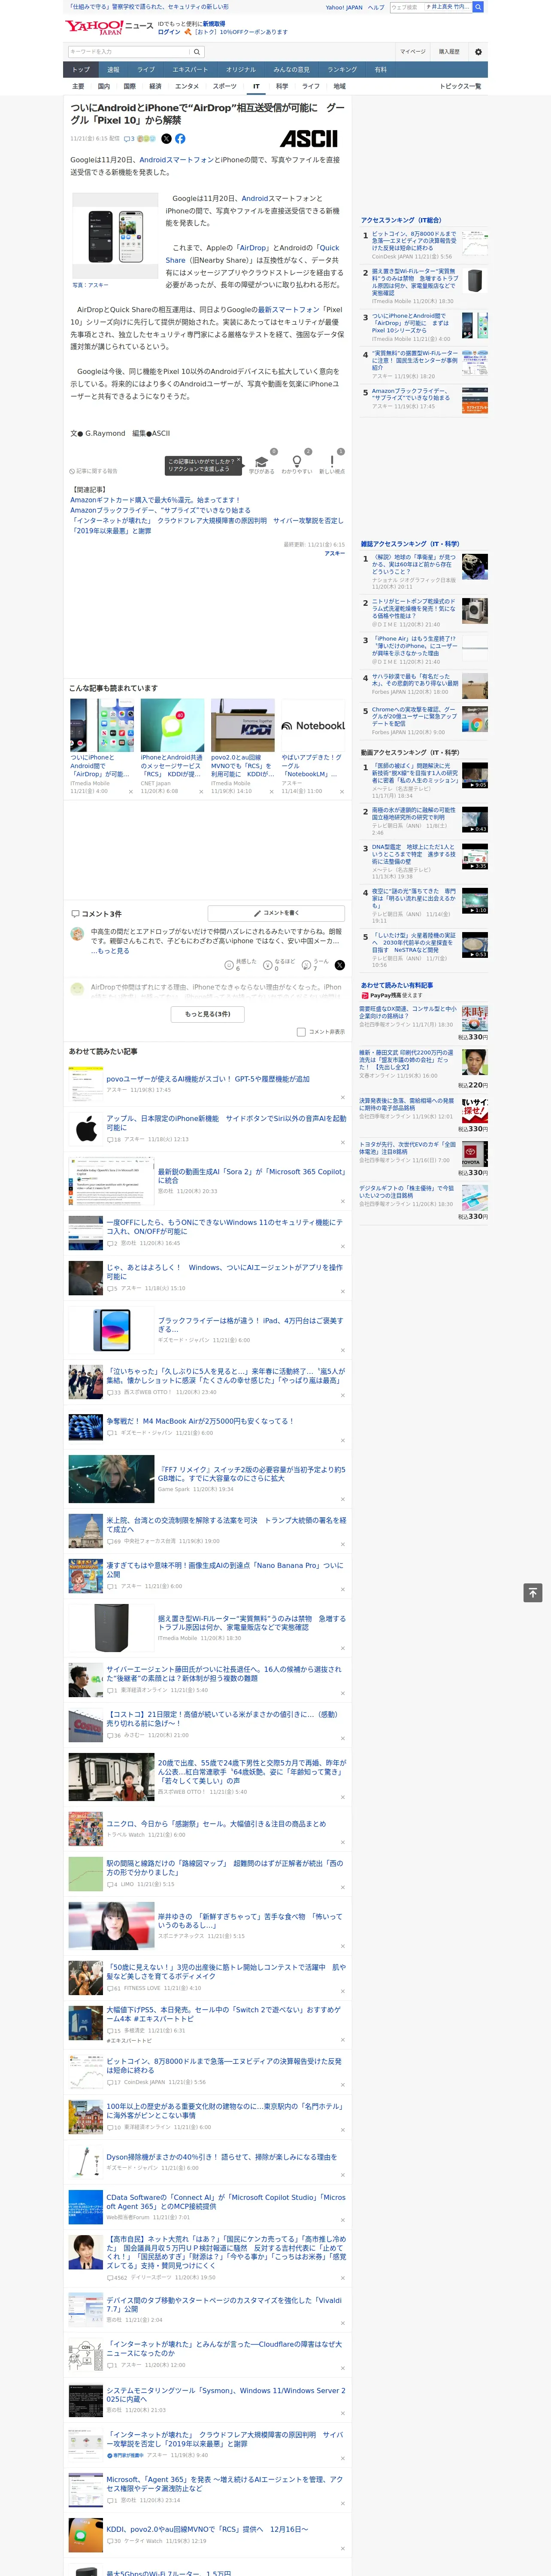
Task: Open the Notebook LM recommended thumbnail
Action: (313, 726)
